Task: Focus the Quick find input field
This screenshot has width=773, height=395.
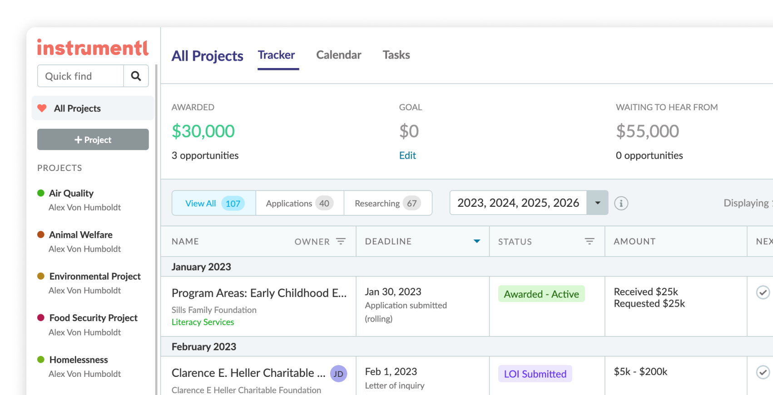Action: [x=81, y=76]
